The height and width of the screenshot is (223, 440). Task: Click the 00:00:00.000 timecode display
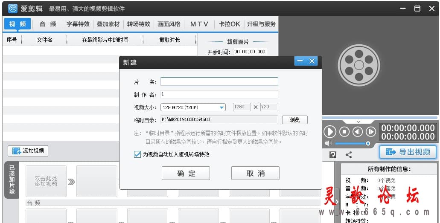408,132
